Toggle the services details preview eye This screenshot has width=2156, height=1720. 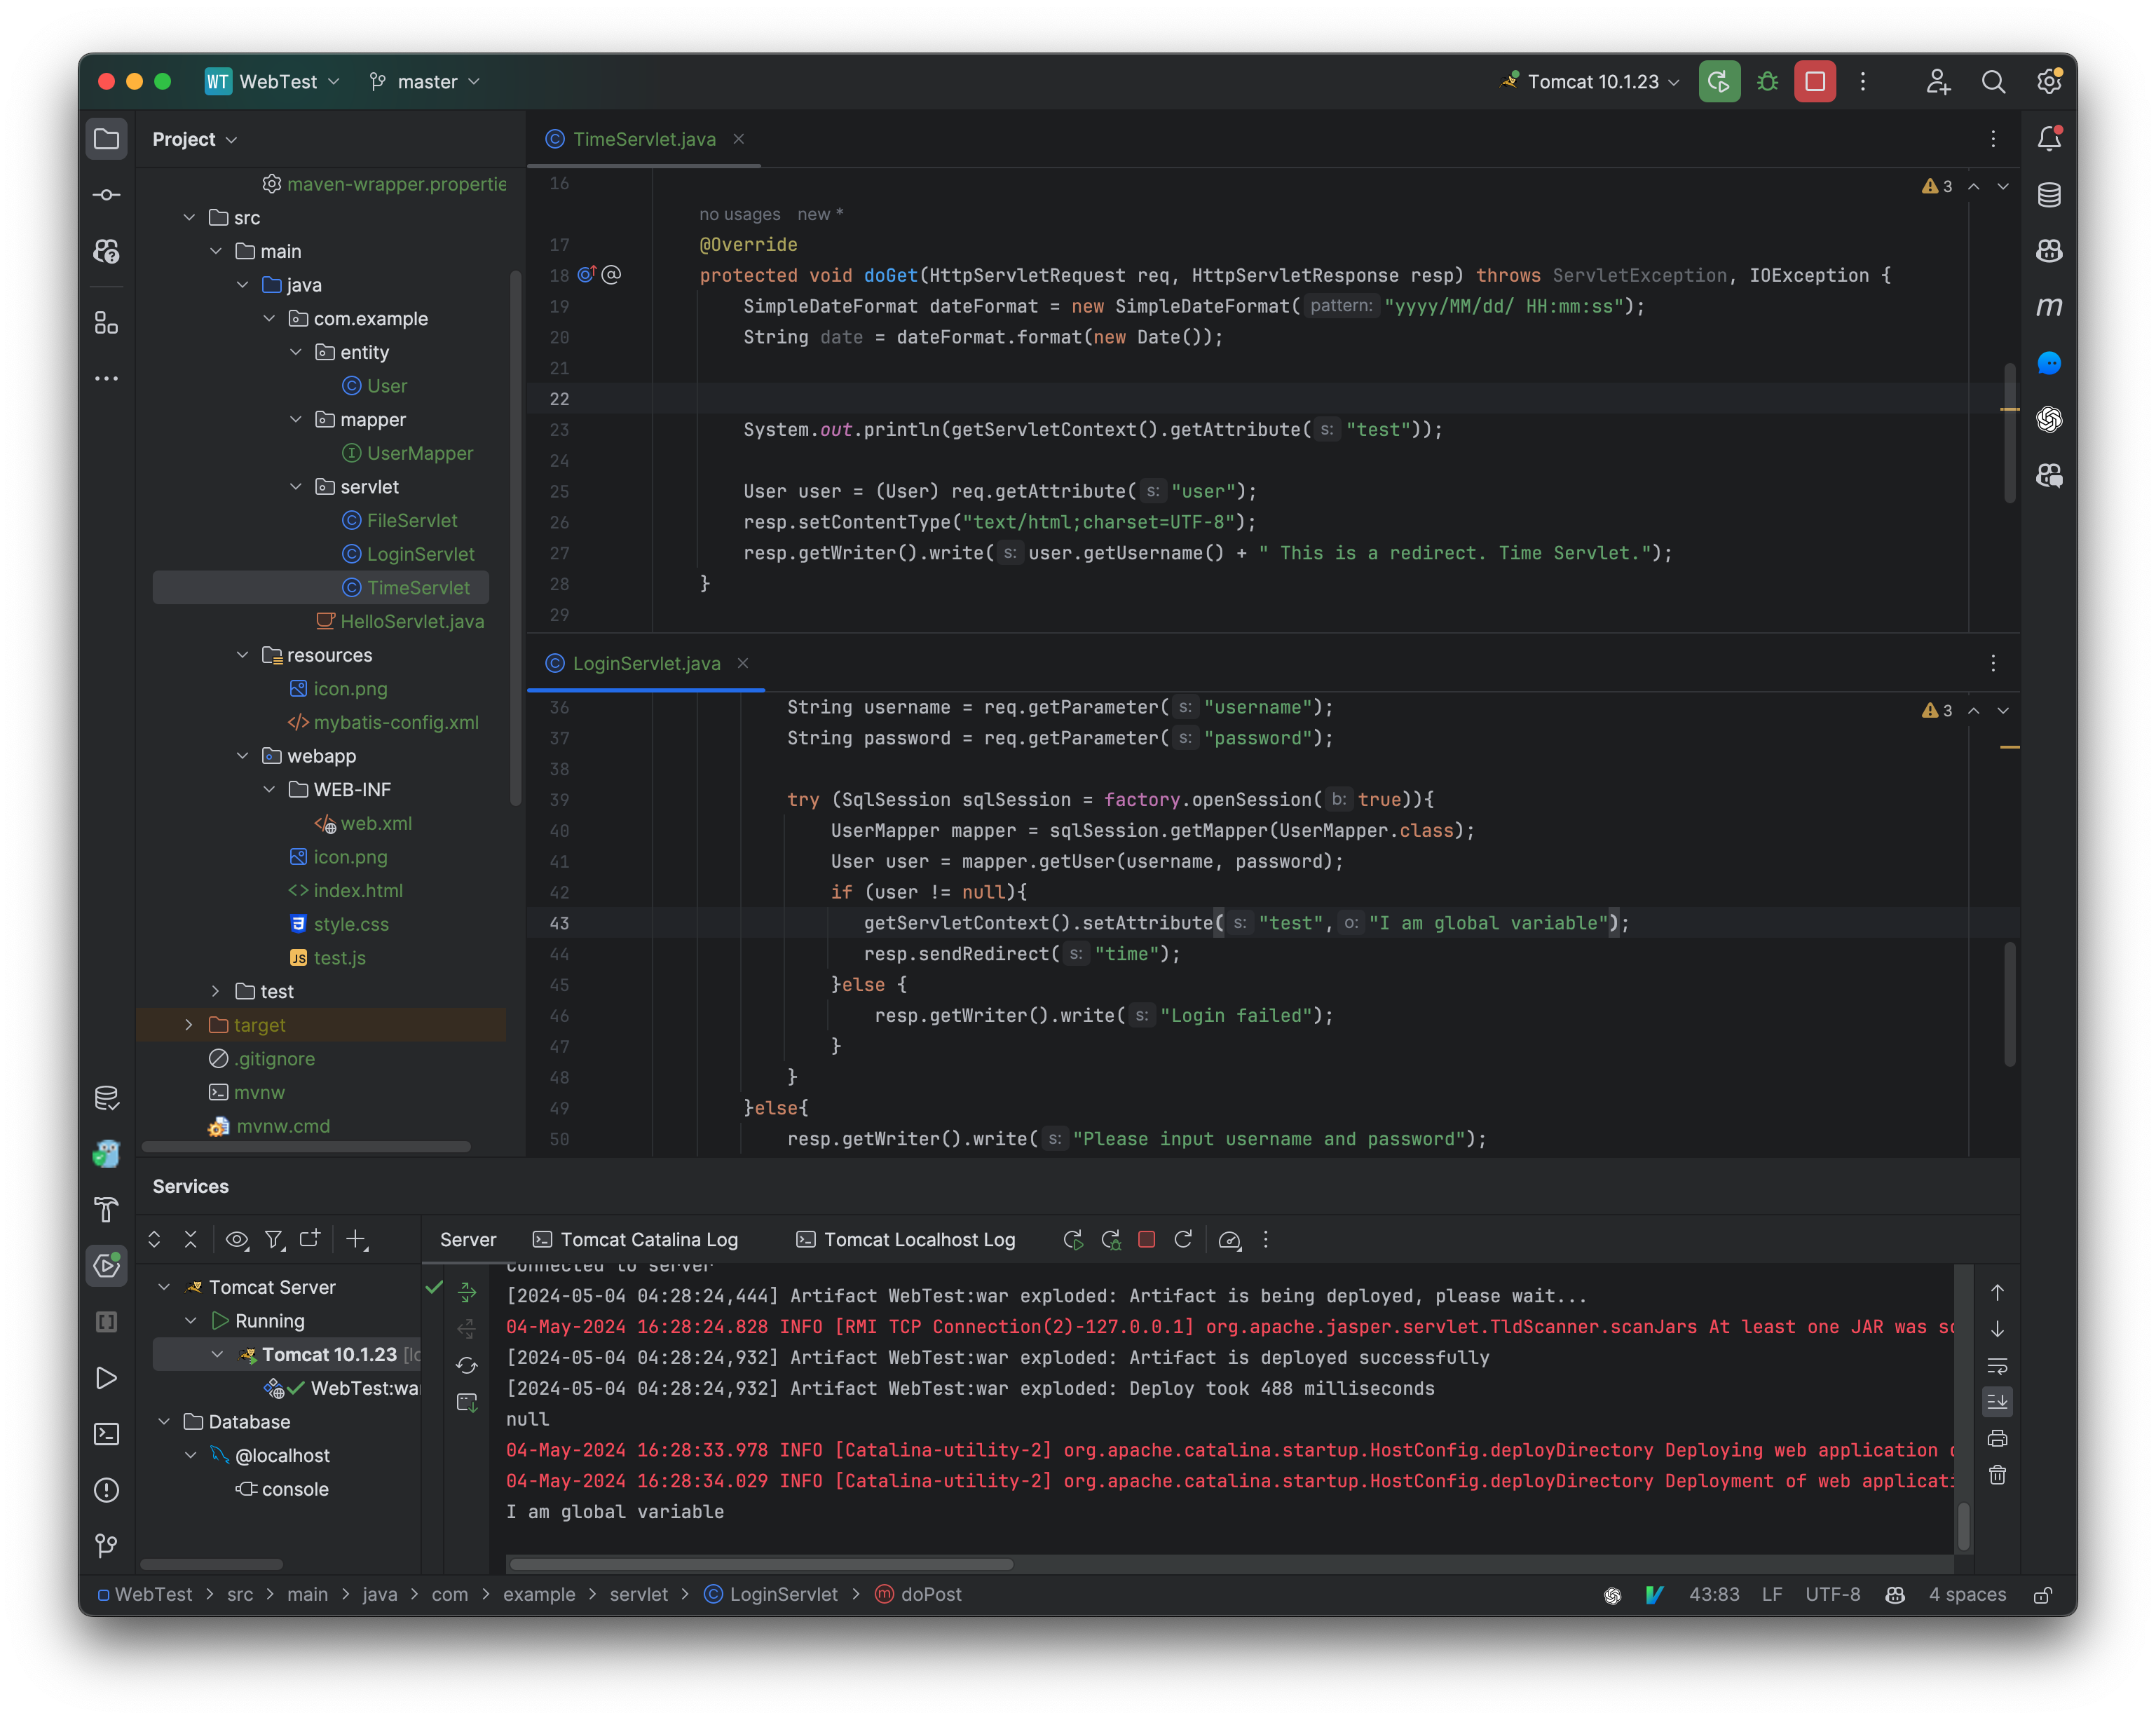click(x=237, y=1239)
